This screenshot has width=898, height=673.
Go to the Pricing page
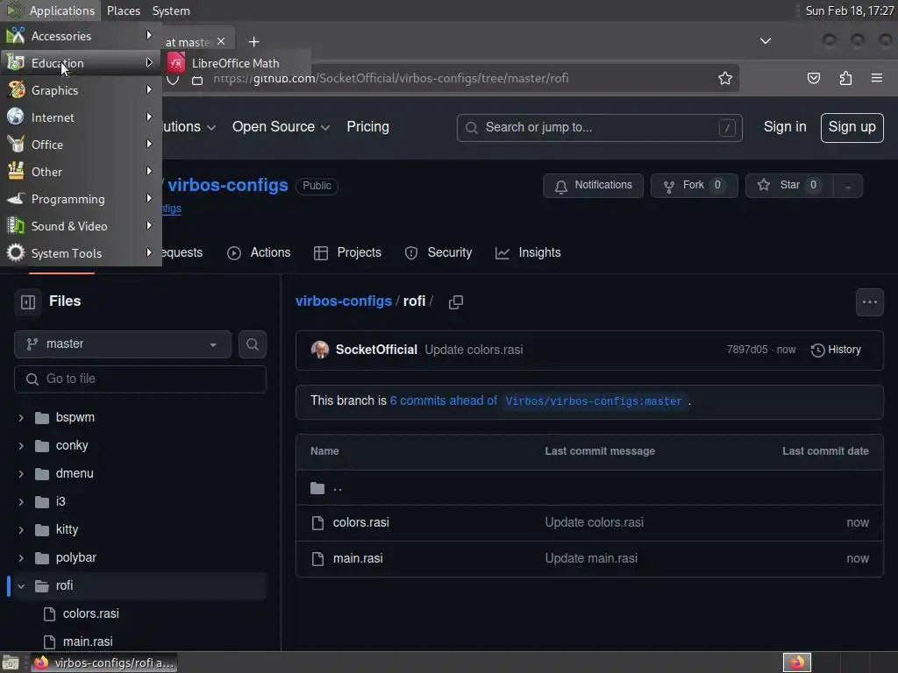367,127
